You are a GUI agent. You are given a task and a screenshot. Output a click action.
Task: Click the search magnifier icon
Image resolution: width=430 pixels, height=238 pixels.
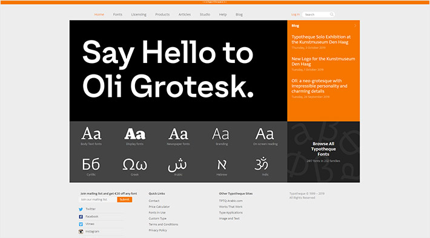331,15
